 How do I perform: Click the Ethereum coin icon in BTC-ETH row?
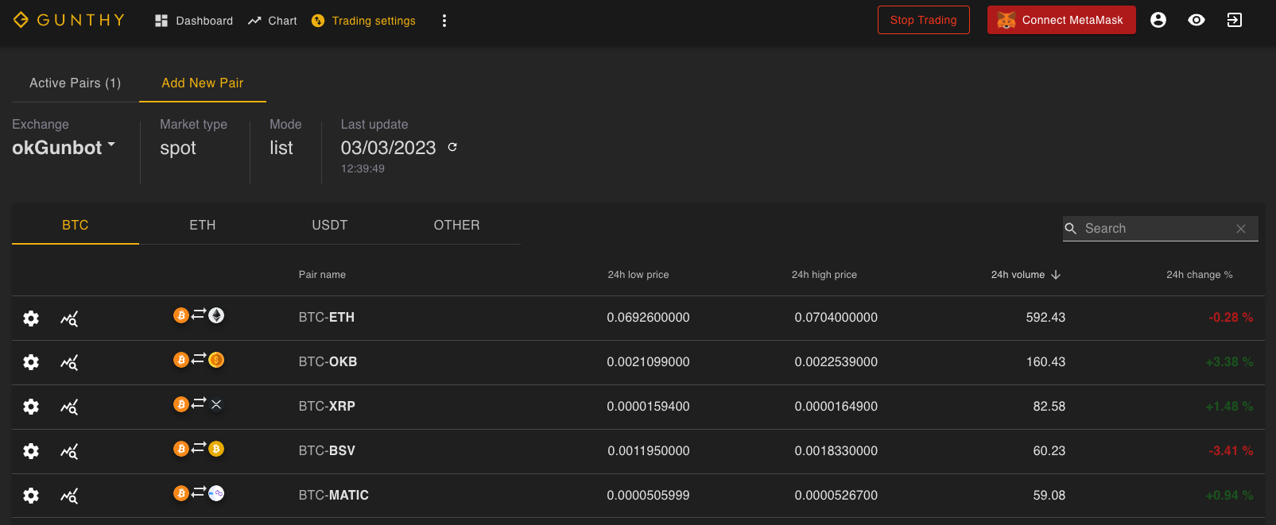(x=216, y=315)
